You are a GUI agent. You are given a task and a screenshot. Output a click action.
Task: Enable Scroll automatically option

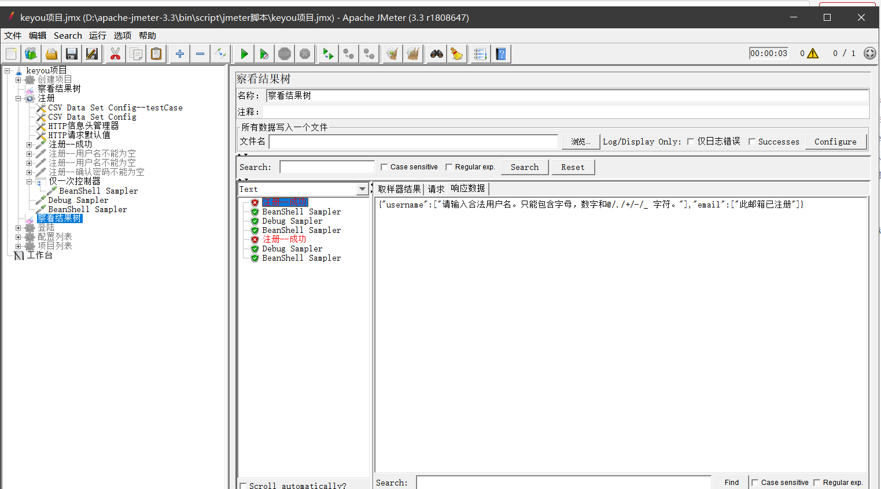tap(242, 486)
